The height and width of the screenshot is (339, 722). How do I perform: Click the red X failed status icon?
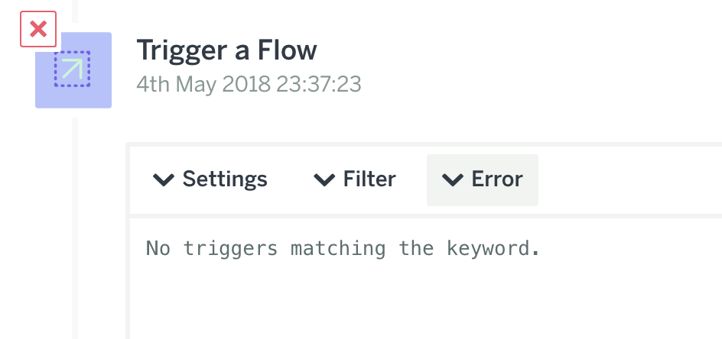point(38,30)
